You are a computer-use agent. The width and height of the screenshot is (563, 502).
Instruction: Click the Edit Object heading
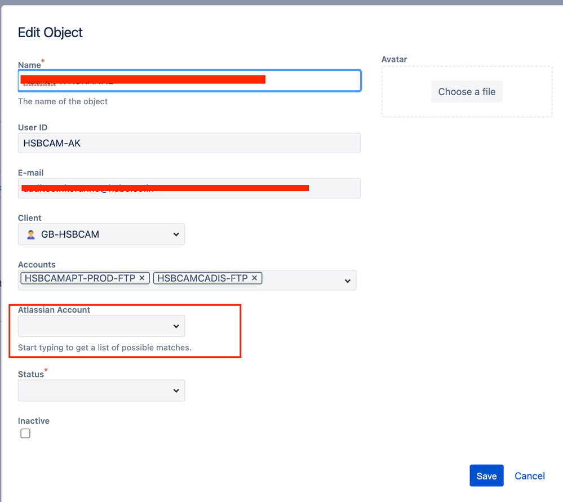click(x=50, y=32)
